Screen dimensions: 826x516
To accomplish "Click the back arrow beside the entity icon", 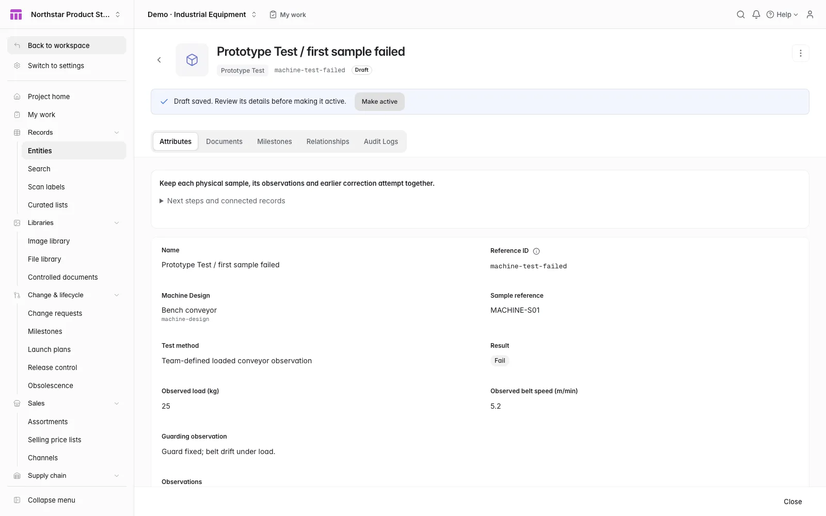I will coord(159,60).
